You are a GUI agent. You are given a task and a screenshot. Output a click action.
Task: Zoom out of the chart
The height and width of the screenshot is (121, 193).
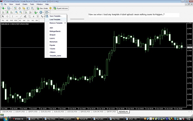click(x=21, y=12)
